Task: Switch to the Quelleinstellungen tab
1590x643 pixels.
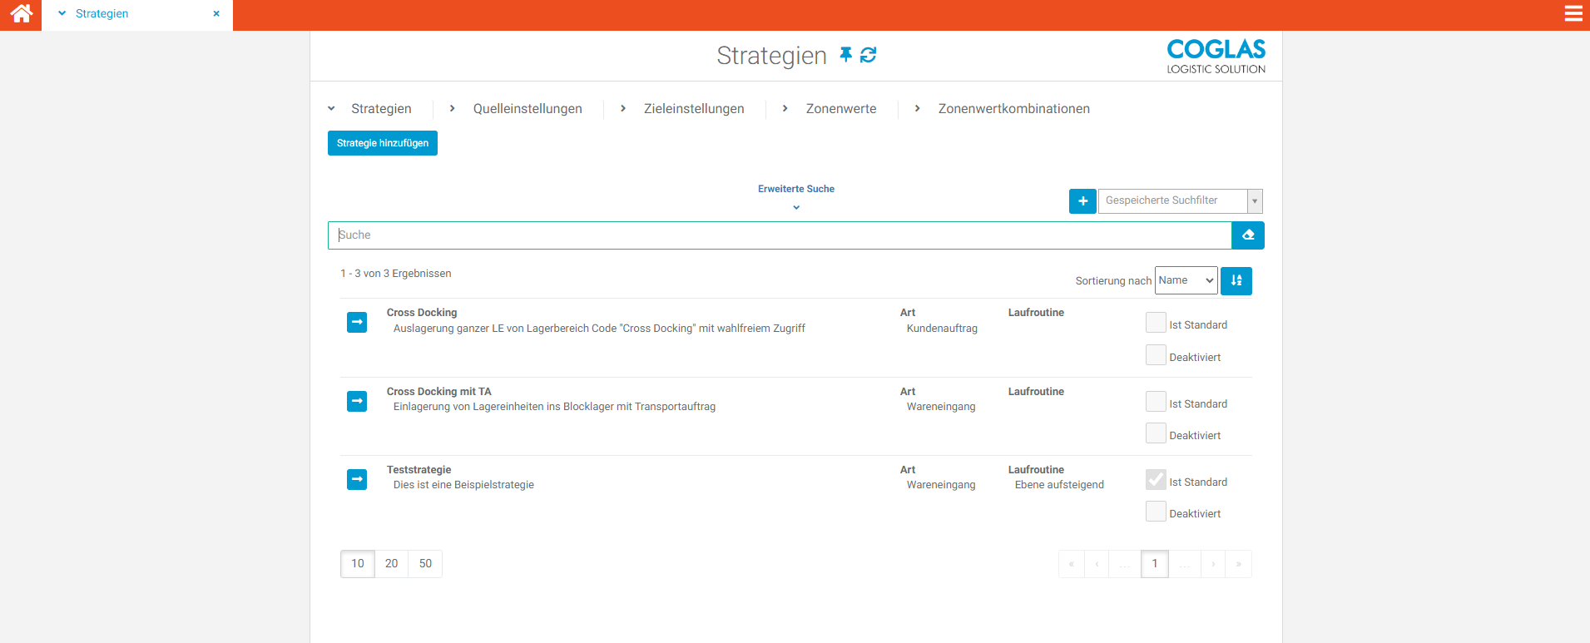Action: [527, 109]
